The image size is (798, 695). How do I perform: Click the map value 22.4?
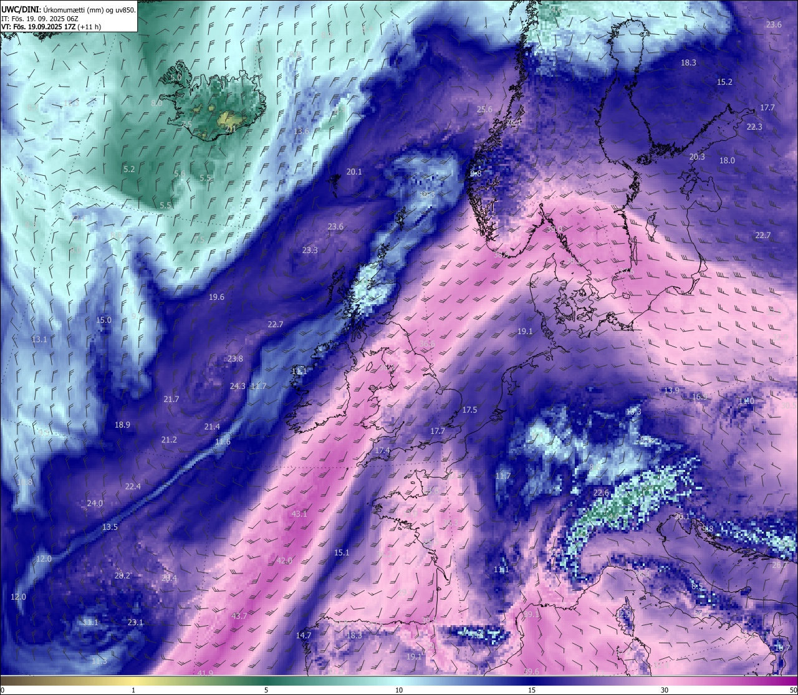click(133, 487)
